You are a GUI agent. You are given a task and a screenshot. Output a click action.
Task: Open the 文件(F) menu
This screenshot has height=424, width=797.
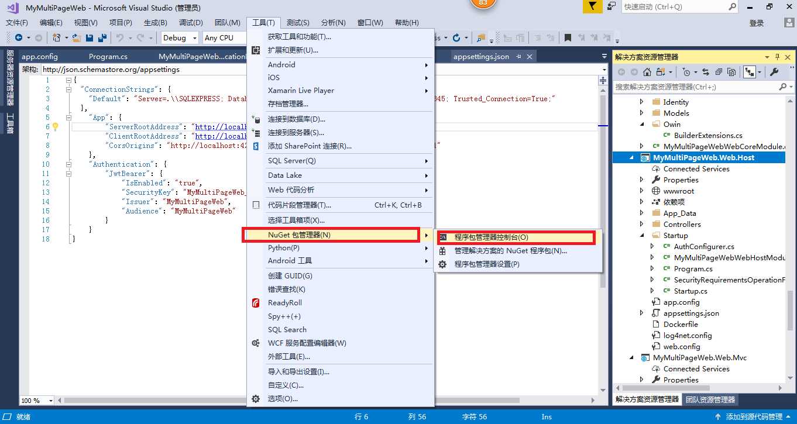(x=17, y=23)
